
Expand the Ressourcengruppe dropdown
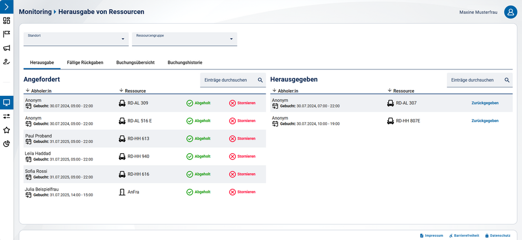(x=184, y=38)
